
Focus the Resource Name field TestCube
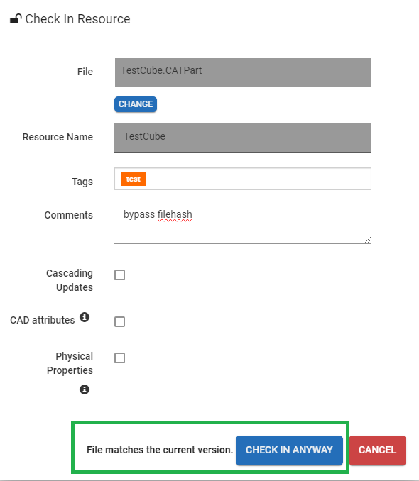tap(243, 138)
